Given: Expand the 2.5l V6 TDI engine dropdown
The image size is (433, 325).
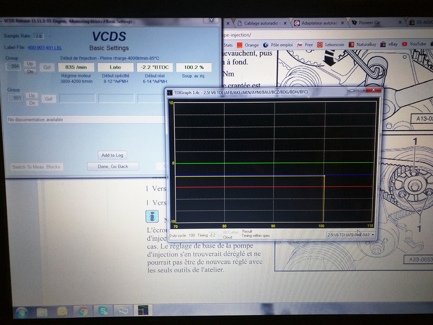Looking at the screenshot, I should pos(372,235).
